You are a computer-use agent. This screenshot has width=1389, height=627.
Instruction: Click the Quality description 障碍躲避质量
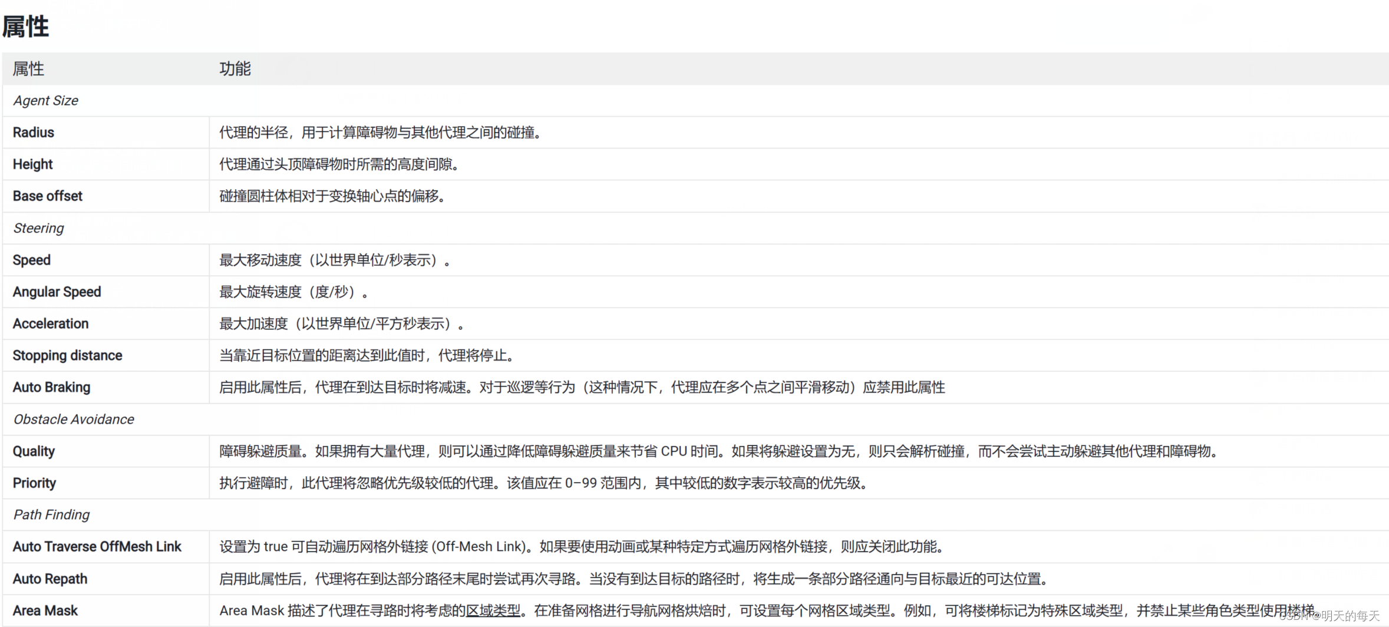tap(720, 451)
